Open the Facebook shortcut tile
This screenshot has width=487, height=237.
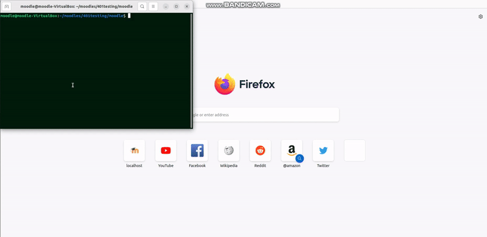(x=197, y=151)
